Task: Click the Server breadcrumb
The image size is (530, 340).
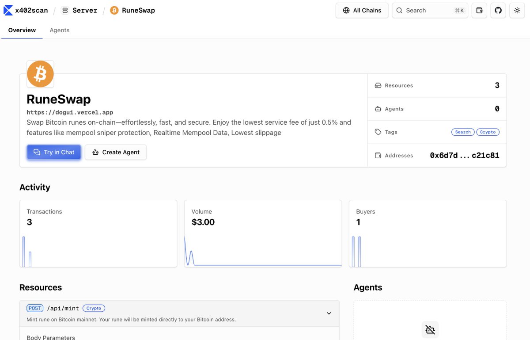Action: (x=79, y=10)
